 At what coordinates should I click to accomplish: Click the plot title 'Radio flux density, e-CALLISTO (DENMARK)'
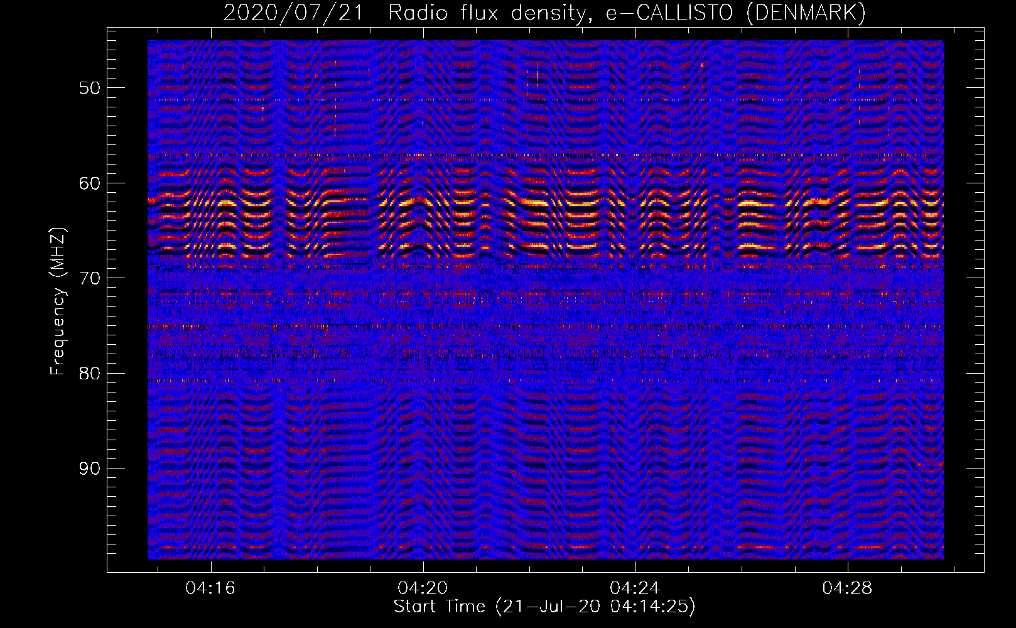click(x=627, y=13)
